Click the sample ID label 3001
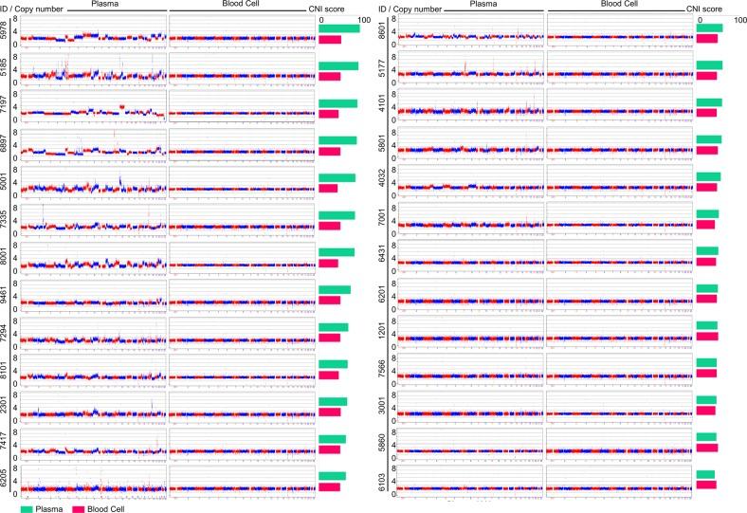The image size is (747, 513). 382,405
